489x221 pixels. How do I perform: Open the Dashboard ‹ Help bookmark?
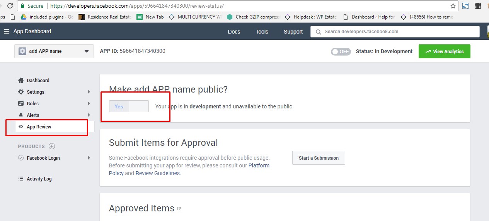(369, 17)
